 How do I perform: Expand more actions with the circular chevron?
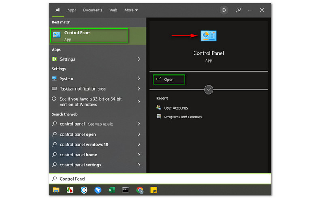click(x=209, y=89)
